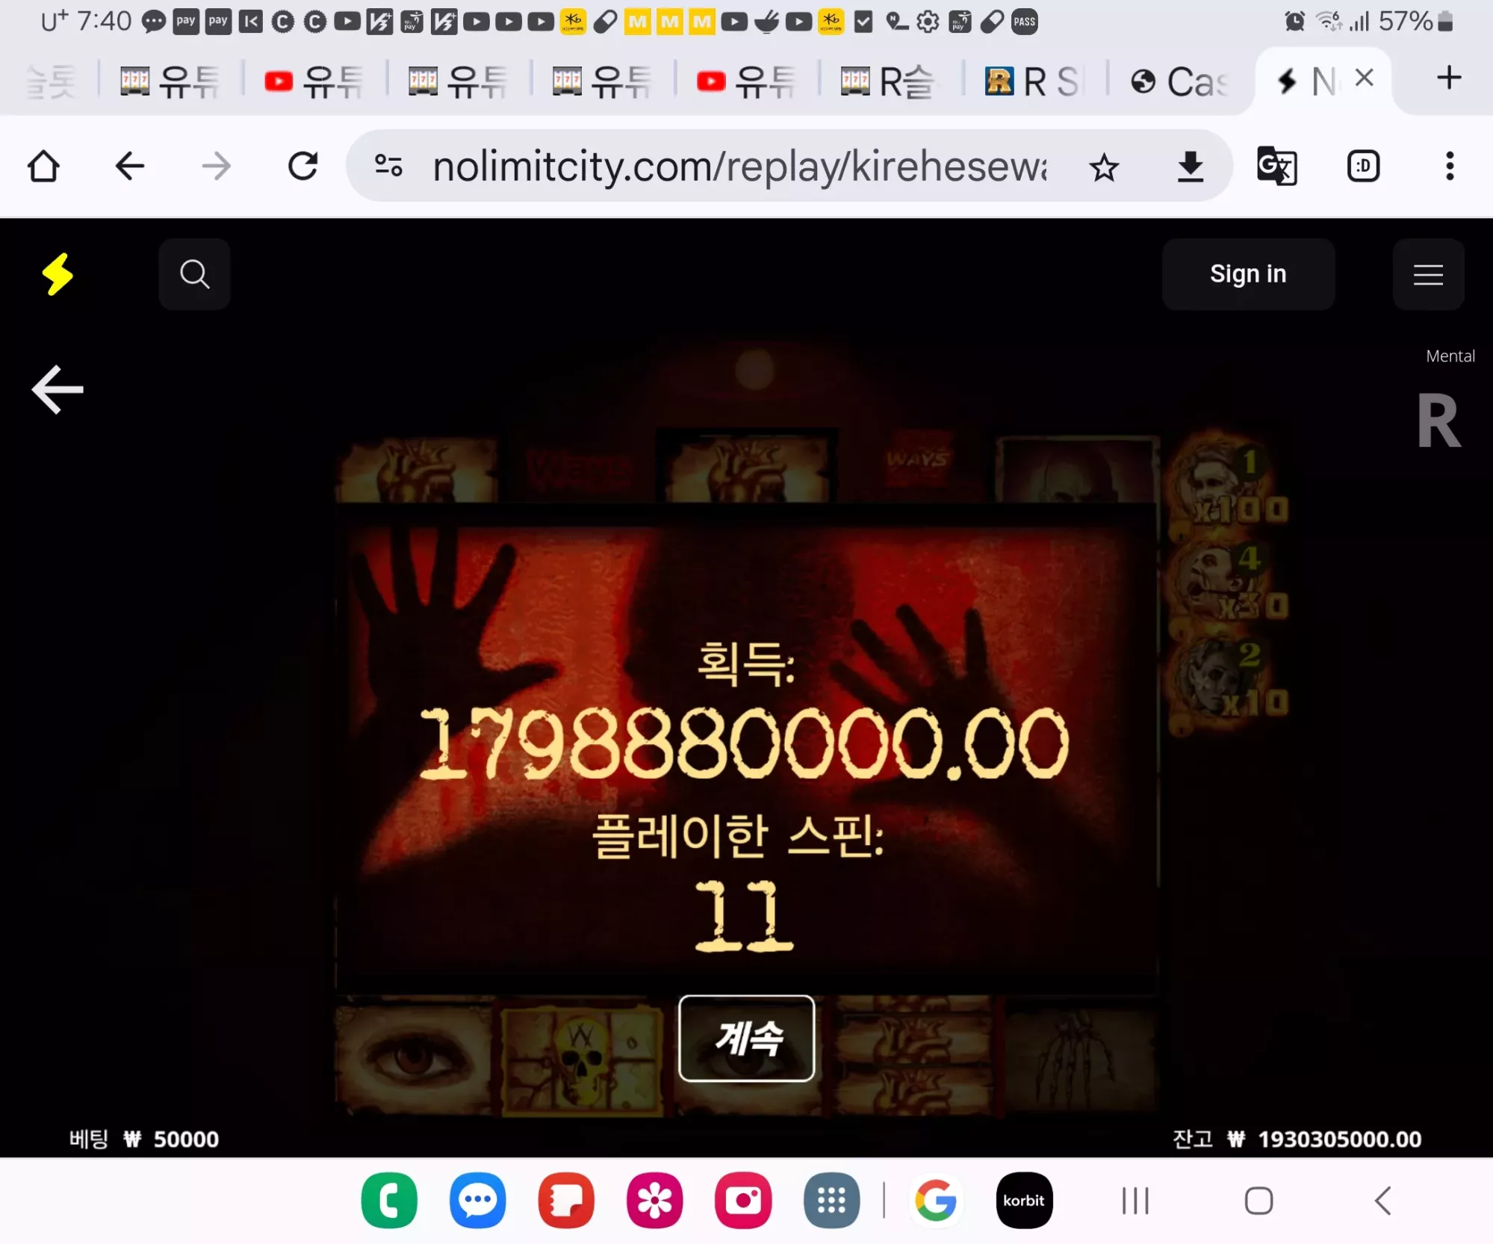Click the nolimitcity.com URL address field

coord(739,167)
